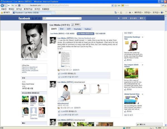Open the 도움말(H) Help menu
This screenshot has height=129, width=167.
[46, 9]
